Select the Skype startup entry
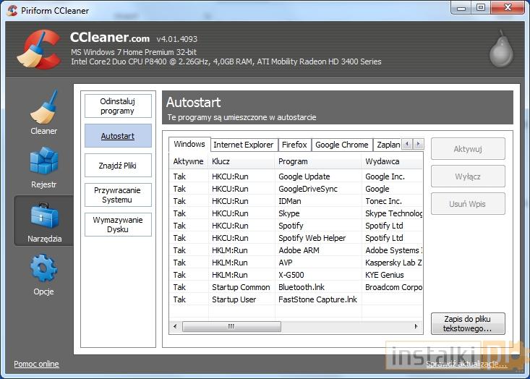Viewport: 530px width, 379px height. 296,213
